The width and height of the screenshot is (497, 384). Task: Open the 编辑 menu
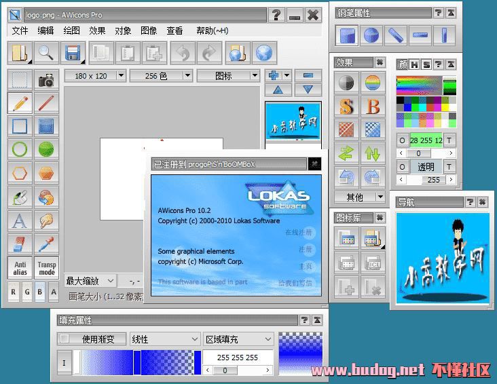(x=45, y=31)
